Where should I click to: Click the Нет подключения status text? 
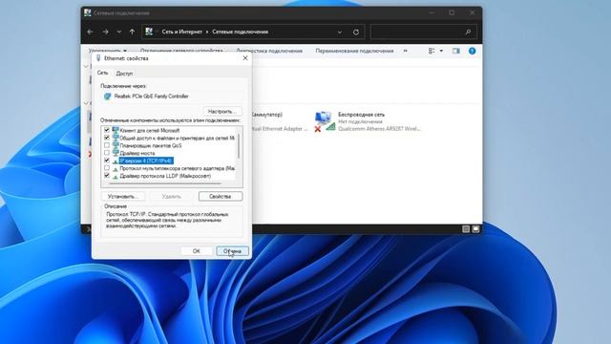point(360,121)
